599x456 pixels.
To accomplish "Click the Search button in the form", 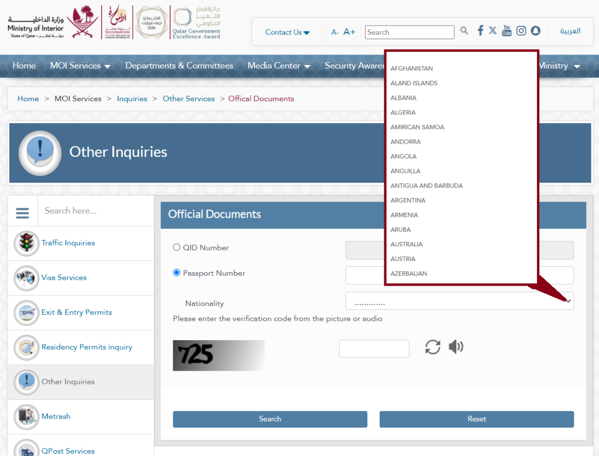I will coord(270,419).
